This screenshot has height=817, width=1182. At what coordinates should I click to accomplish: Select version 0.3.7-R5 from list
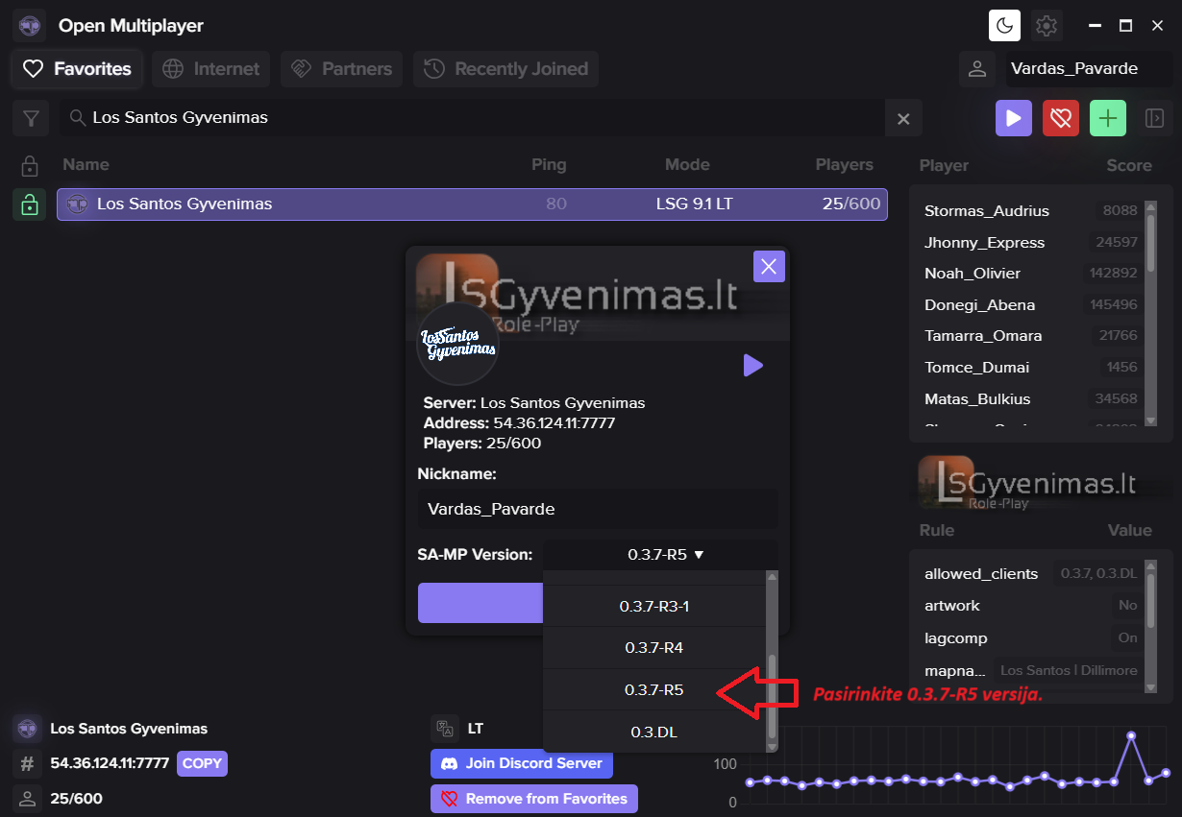point(653,689)
